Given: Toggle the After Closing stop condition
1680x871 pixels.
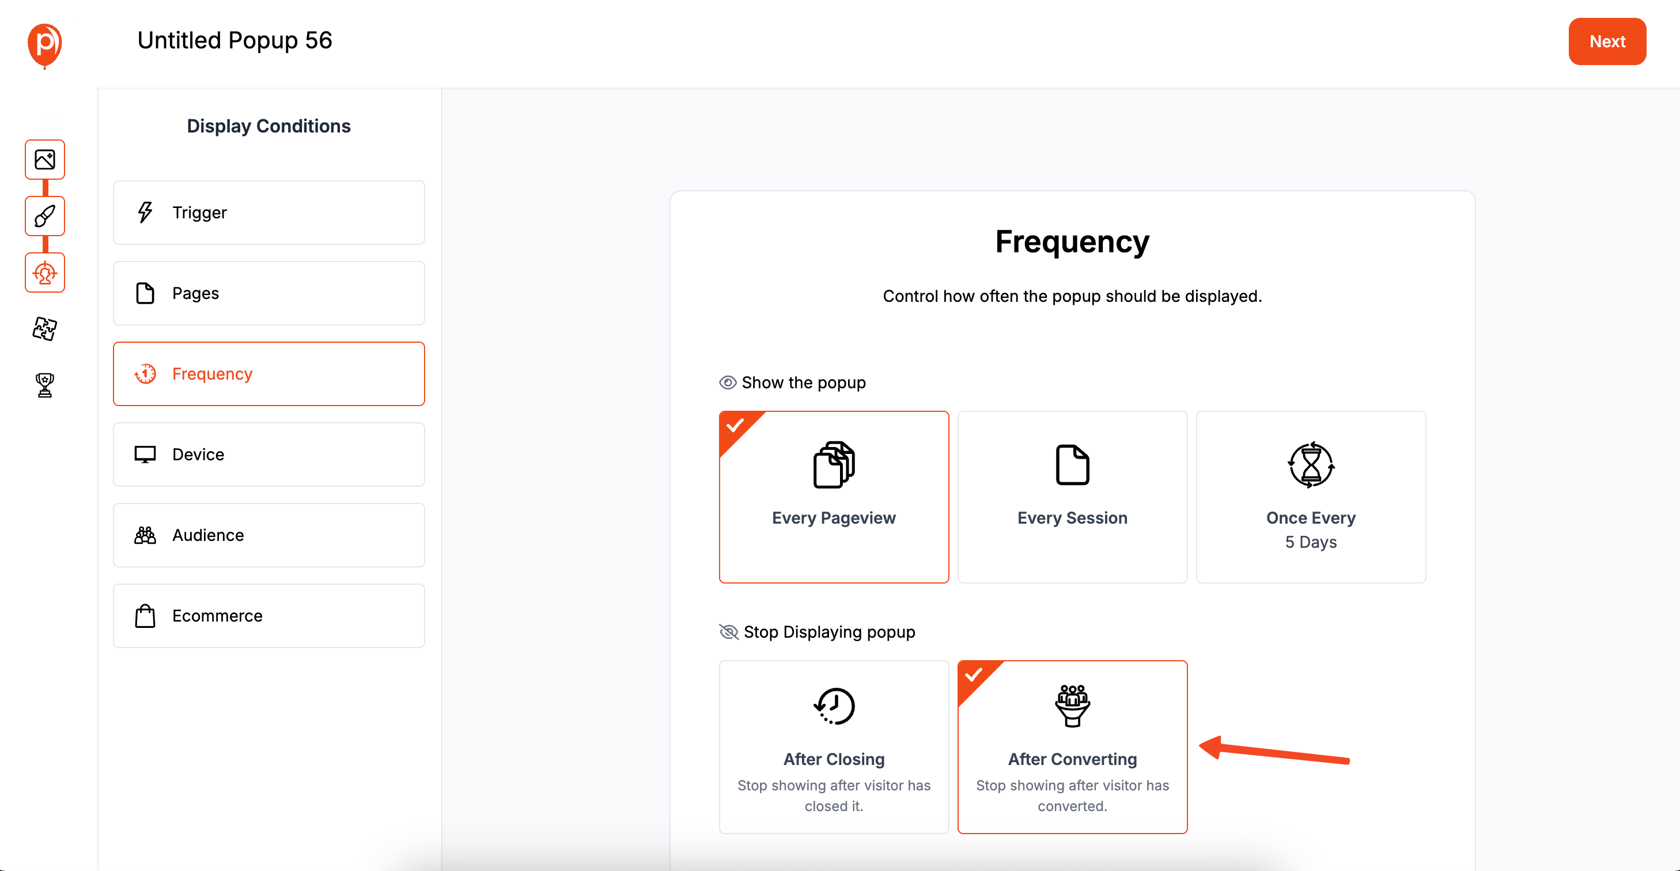Looking at the screenshot, I should 834,747.
